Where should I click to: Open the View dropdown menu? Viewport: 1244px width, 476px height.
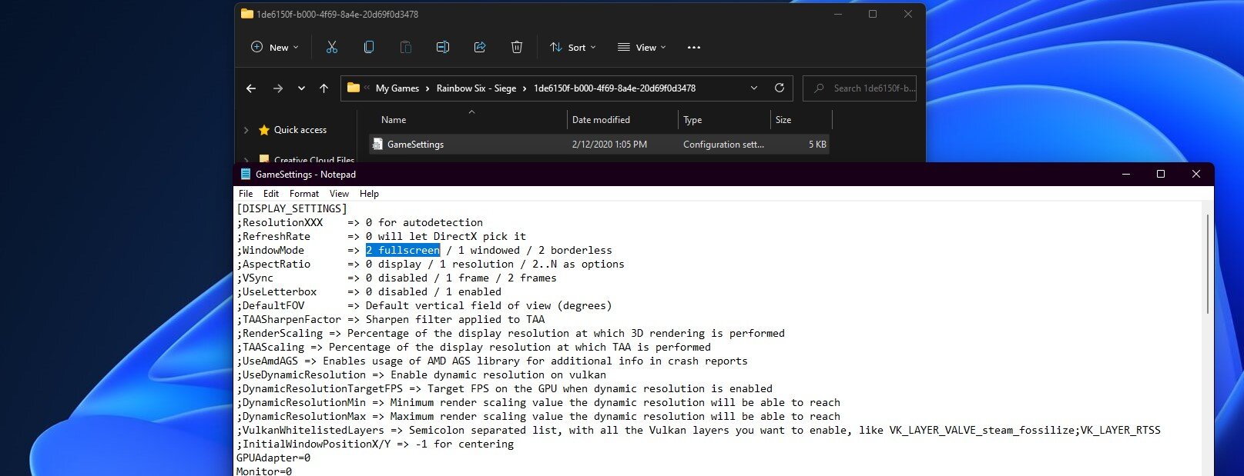pyautogui.click(x=642, y=47)
